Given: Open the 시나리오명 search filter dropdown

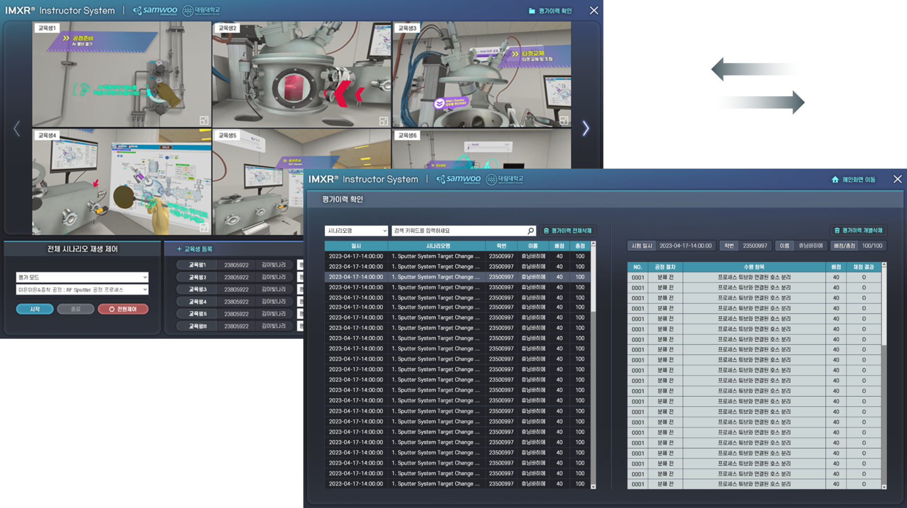Looking at the screenshot, I should (357, 231).
